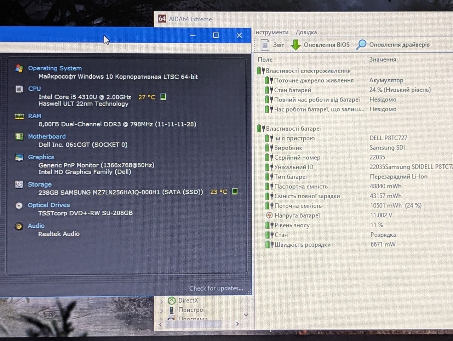Click the Звіт toolbar button label
Viewport: 453px width, 341px height.
click(279, 45)
